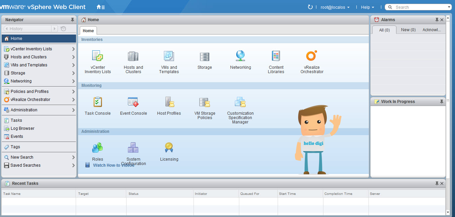Image resolution: width=455 pixels, height=217 pixels.
Task: Open the VM Storage Policies icon
Action: 205,102
